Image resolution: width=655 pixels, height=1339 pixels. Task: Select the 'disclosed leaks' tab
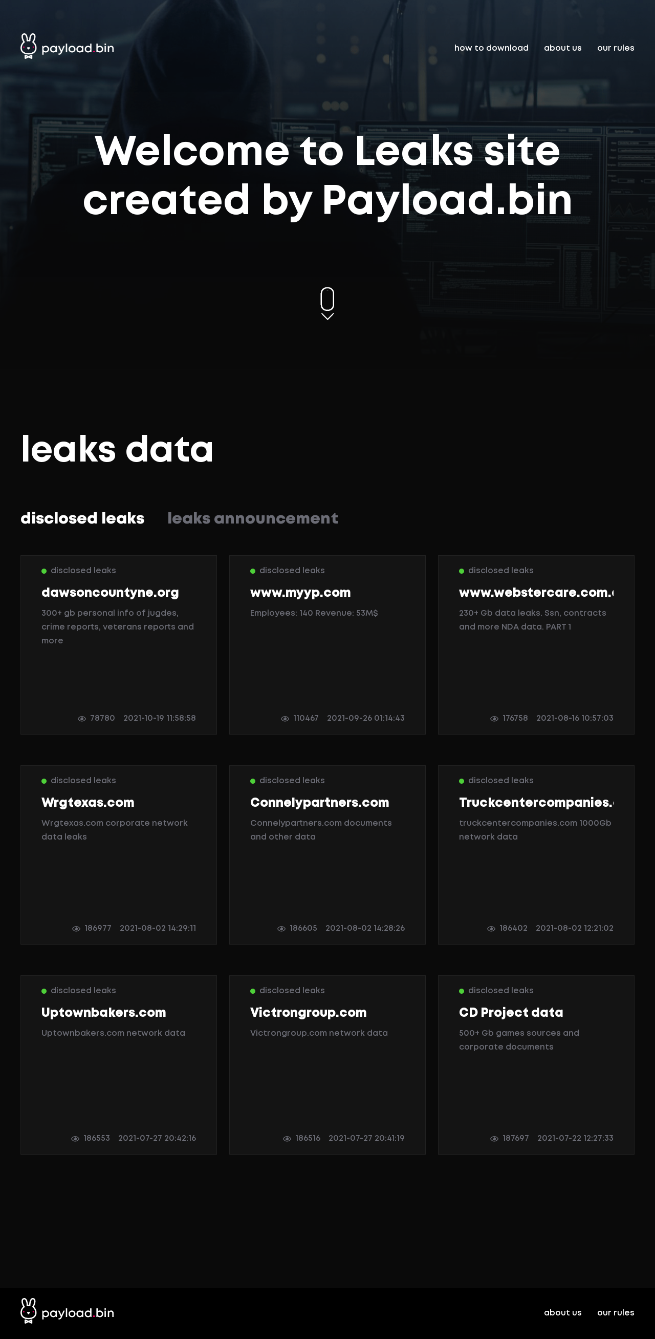[82, 518]
